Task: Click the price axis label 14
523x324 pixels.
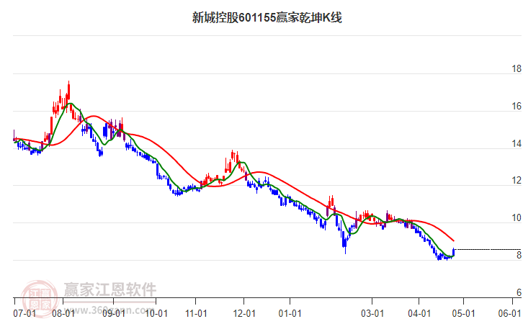Action: click(x=517, y=143)
